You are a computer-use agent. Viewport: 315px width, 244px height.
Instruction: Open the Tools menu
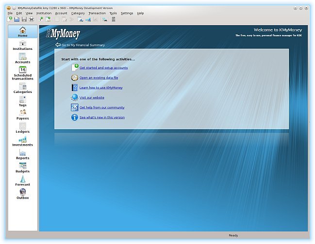click(113, 13)
